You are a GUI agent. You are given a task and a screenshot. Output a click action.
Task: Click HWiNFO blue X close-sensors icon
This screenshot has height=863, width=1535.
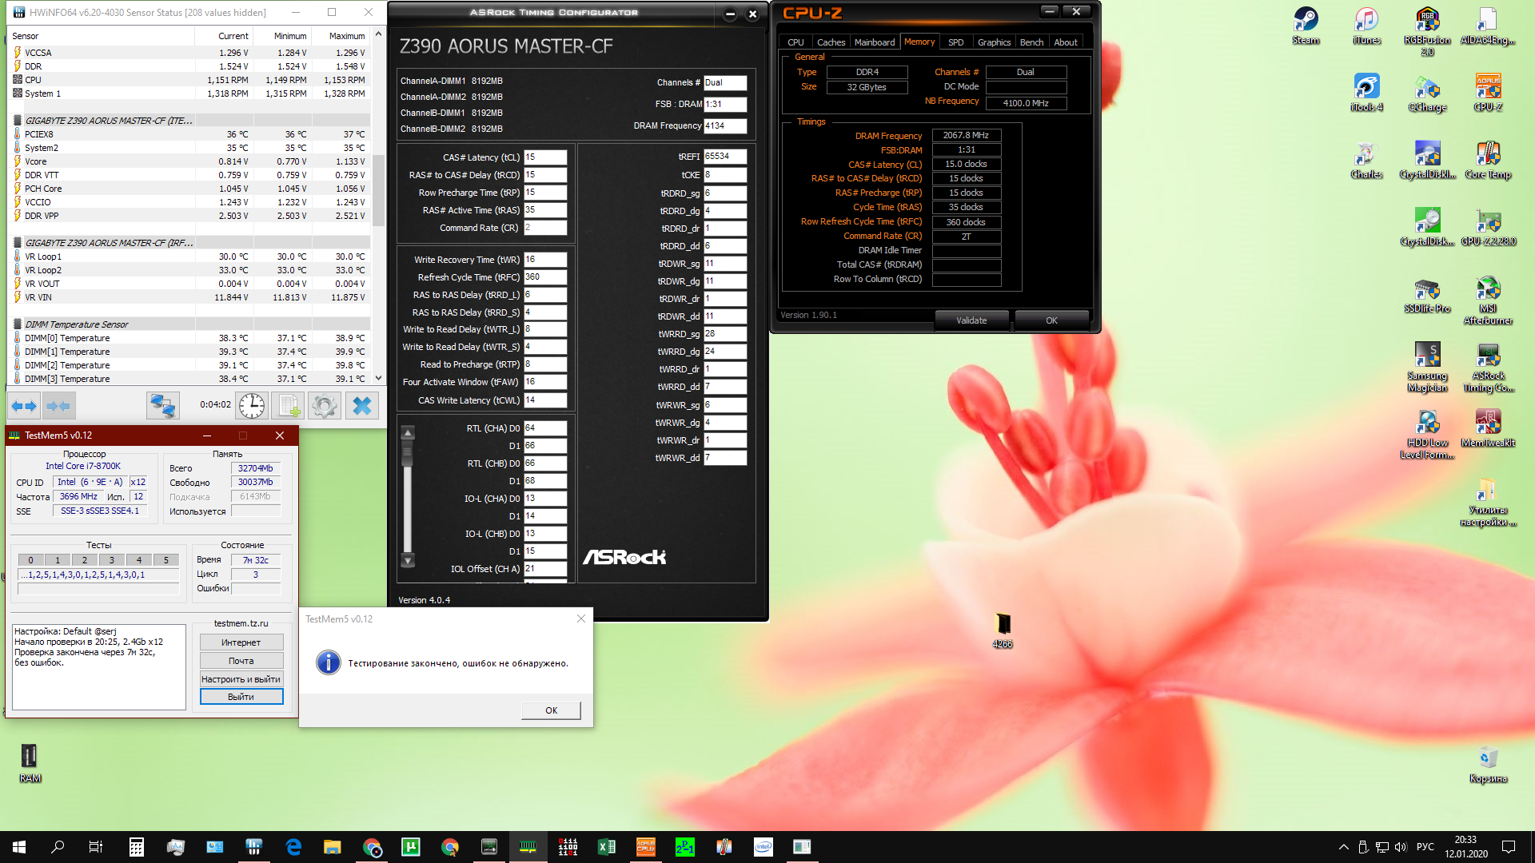coord(362,406)
